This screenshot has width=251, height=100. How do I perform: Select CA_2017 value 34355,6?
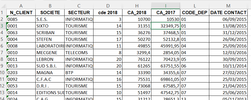pyautogui.click(x=166, y=73)
